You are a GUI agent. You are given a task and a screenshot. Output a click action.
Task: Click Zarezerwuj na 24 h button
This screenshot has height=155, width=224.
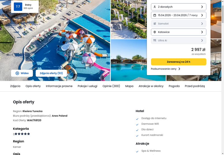(179, 62)
